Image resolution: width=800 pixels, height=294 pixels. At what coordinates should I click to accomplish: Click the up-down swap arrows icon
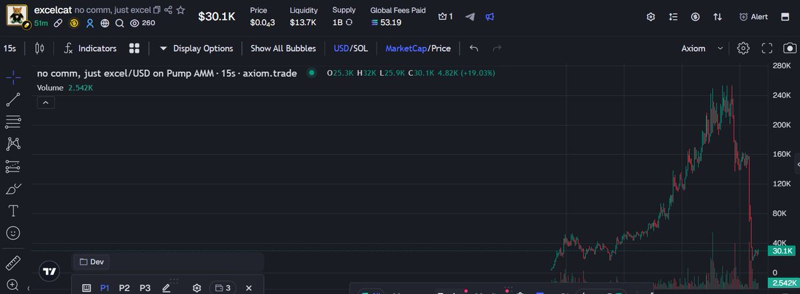point(717,17)
